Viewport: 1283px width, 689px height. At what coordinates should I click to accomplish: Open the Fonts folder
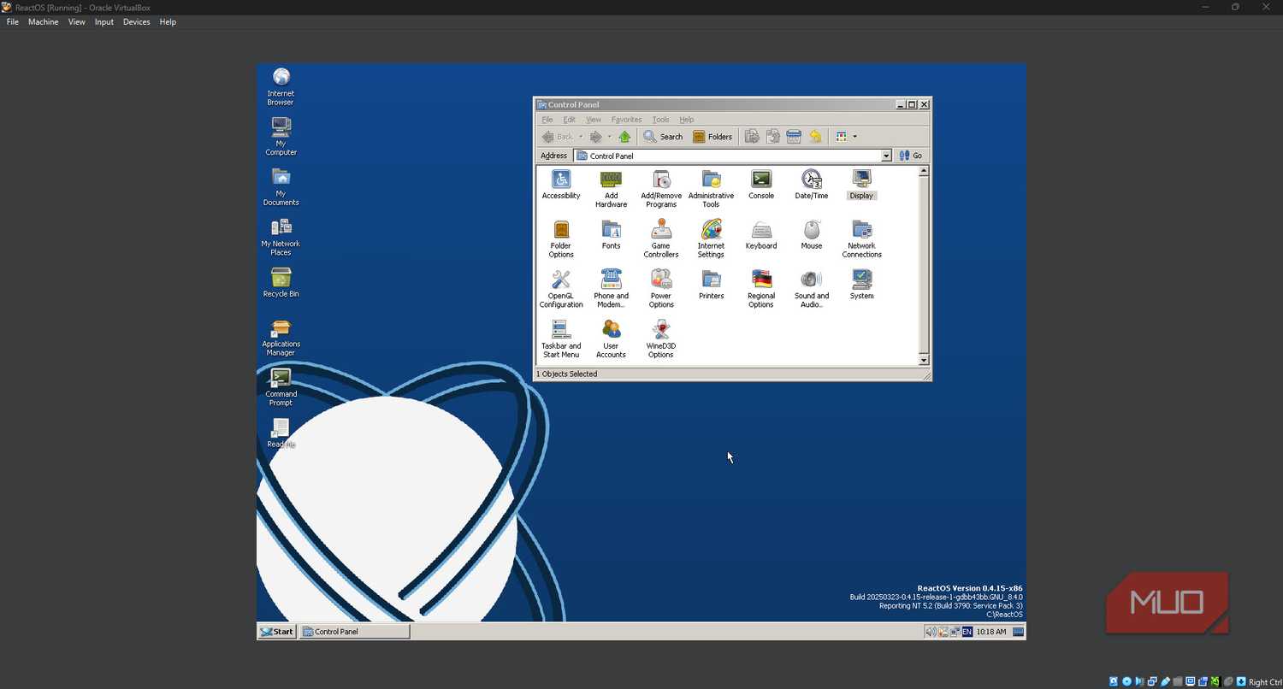611,234
